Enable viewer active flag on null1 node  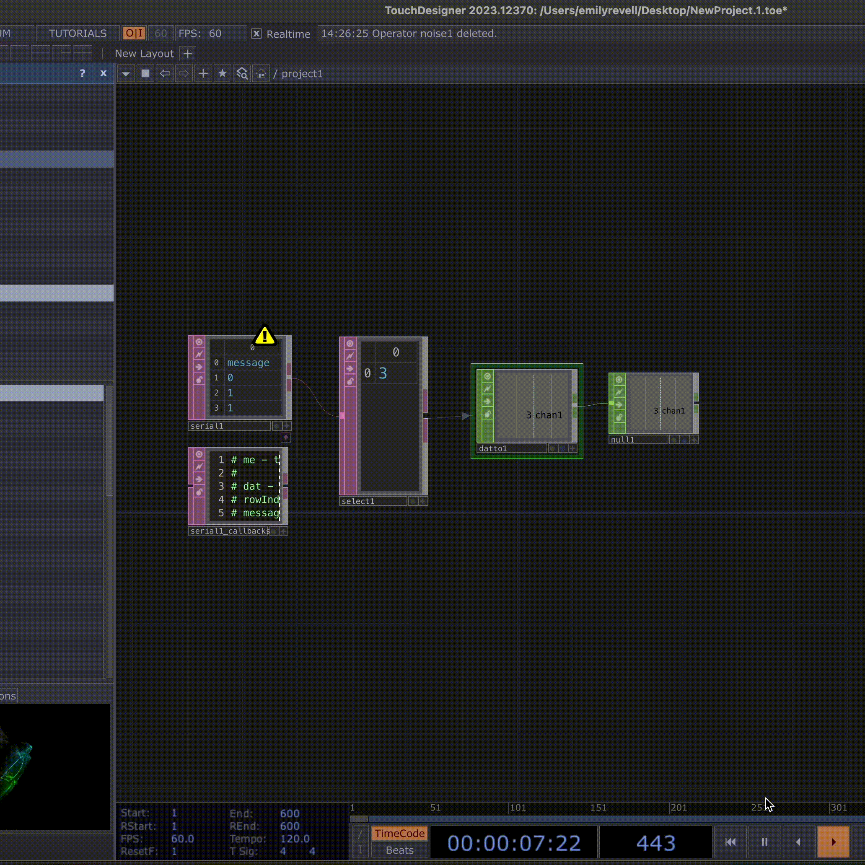pos(619,380)
